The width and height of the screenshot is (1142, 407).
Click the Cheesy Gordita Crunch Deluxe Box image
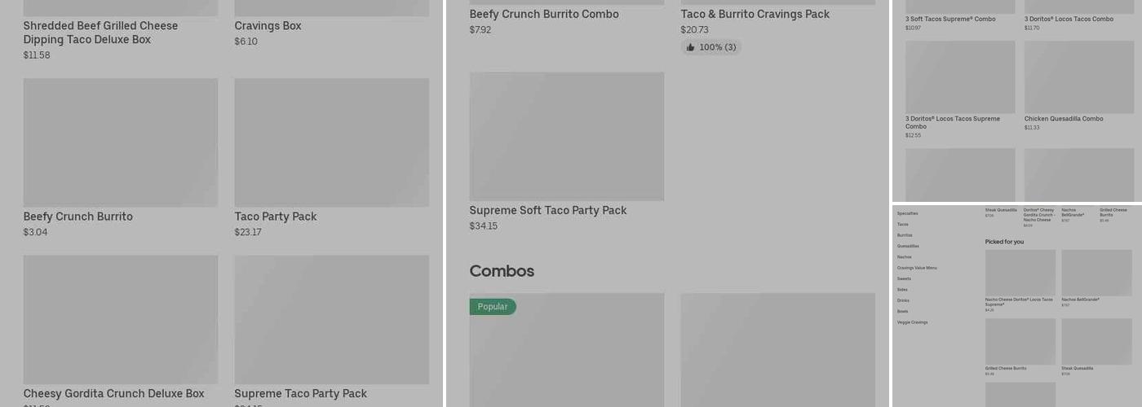point(120,319)
